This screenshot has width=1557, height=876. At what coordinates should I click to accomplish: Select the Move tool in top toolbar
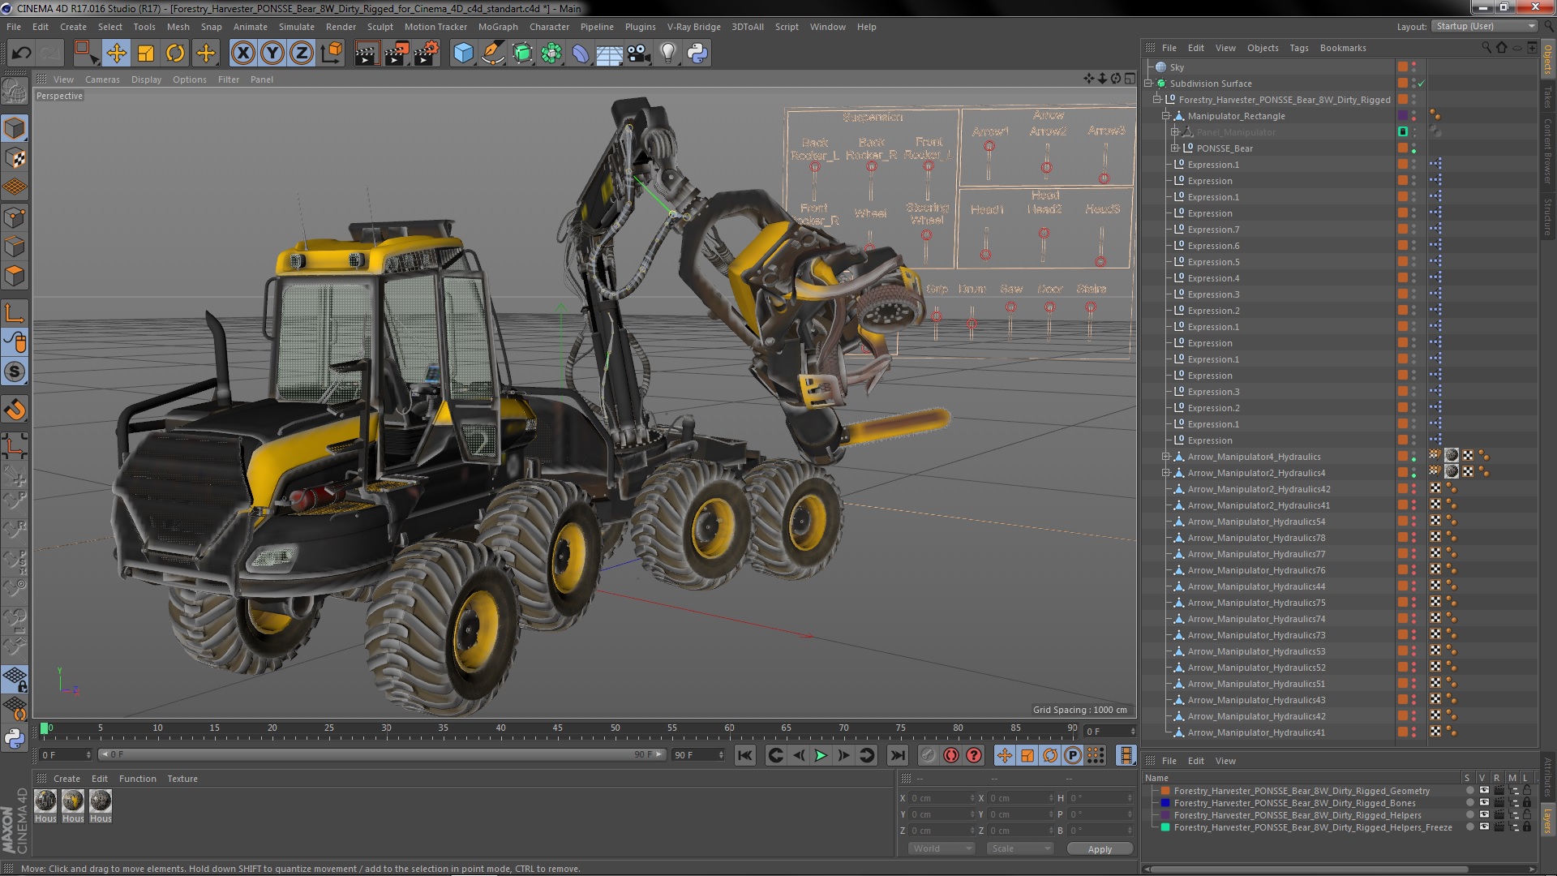(116, 54)
